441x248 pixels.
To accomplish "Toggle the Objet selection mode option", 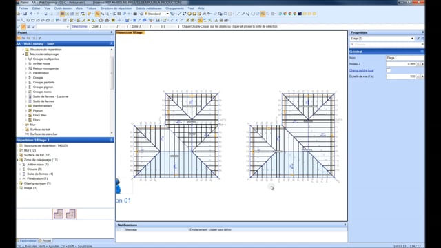I will pos(95,26).
